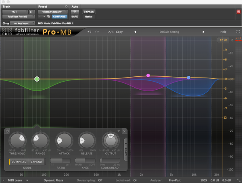Click the next preset plus button
Image resolution: width=242 pixels, height=183 pixels.
click(44, 17)
